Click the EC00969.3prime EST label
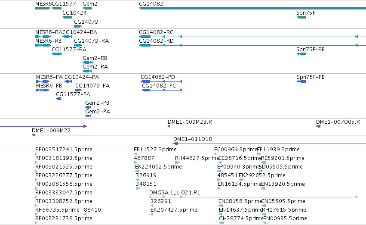The height and width of the screenshot is (225, 366). tap(236, 150)
